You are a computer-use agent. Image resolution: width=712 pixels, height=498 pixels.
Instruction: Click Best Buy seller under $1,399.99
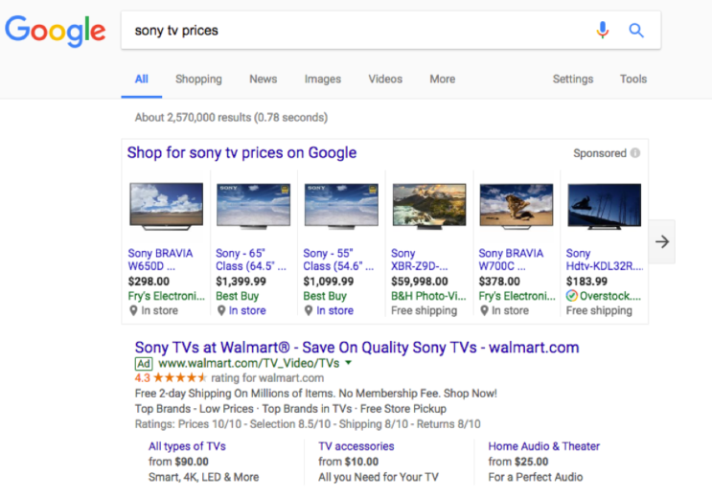(237, 296)
